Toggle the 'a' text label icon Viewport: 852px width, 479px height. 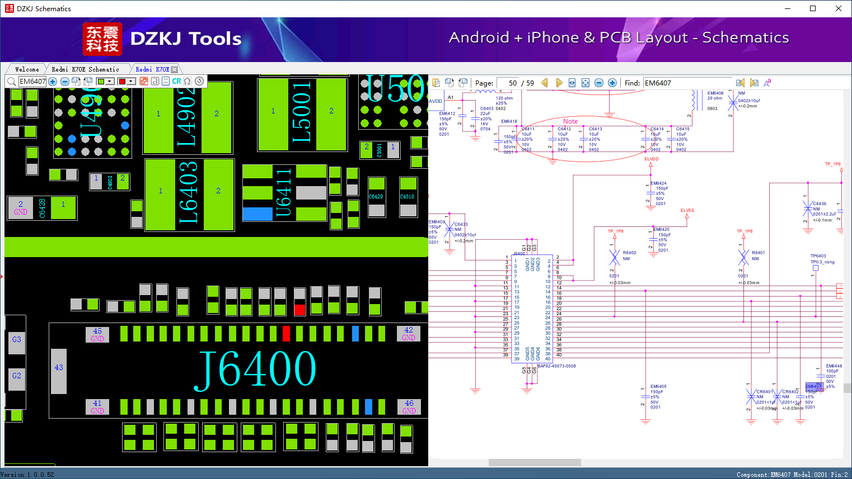pyautogui.click(x=155, y=82)
